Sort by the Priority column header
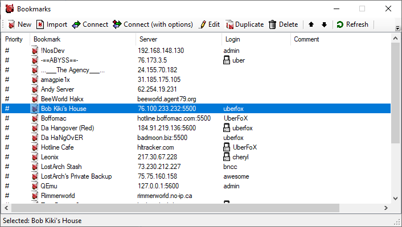 pyautogui.click(x=15, y=39)
